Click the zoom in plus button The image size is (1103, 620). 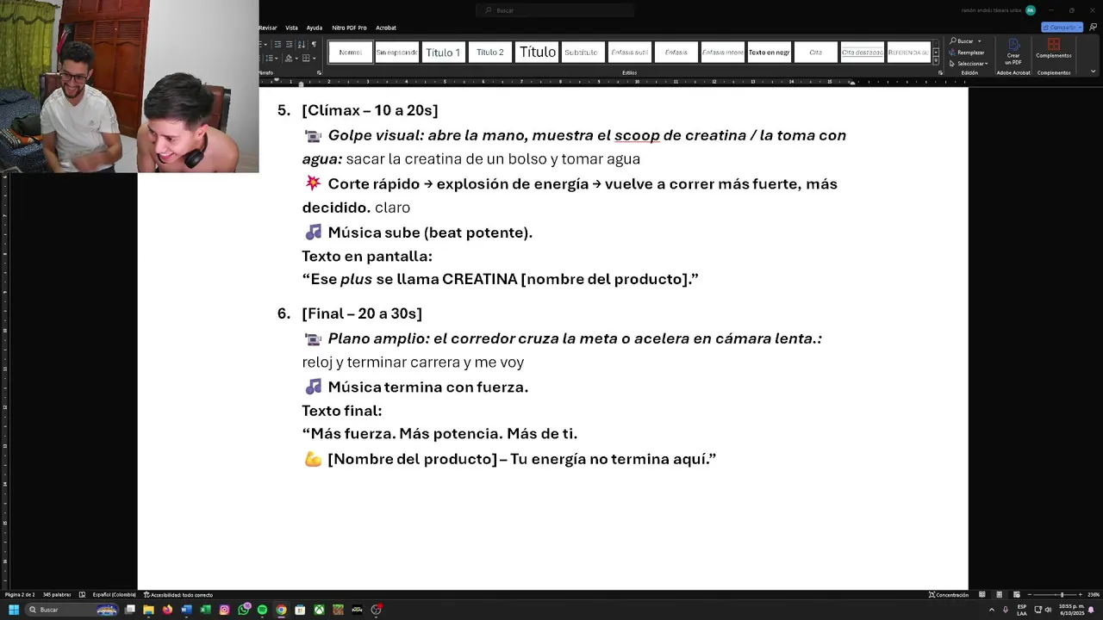pos(1081,595)
